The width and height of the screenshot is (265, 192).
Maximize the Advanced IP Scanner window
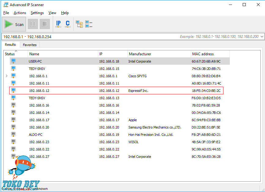[x=244, y=5]
